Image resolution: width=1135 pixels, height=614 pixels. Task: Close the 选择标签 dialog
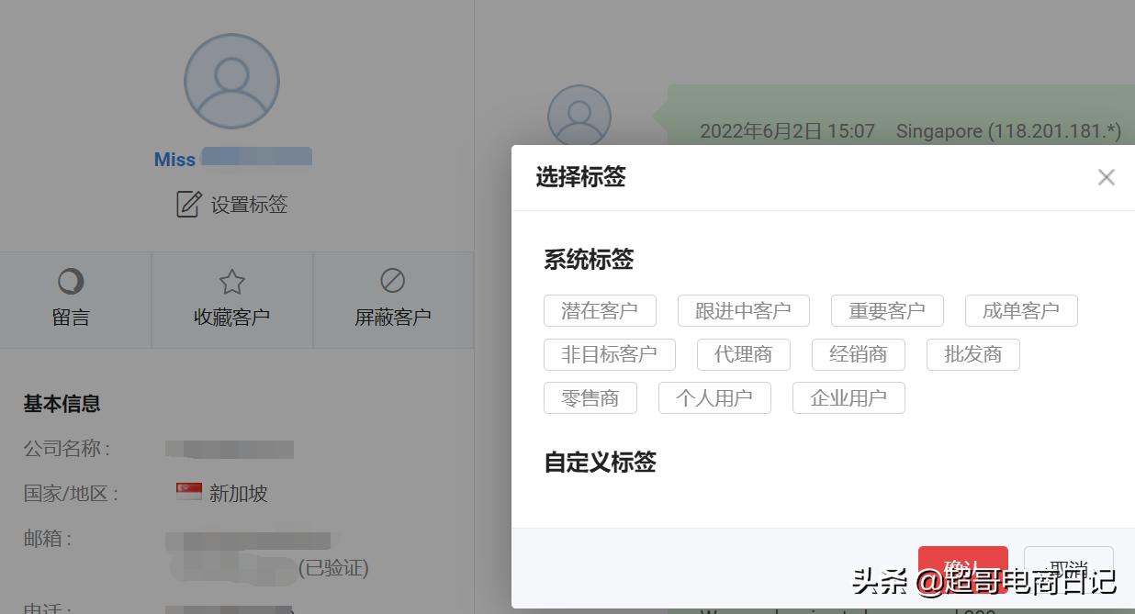coord(1107,177)
